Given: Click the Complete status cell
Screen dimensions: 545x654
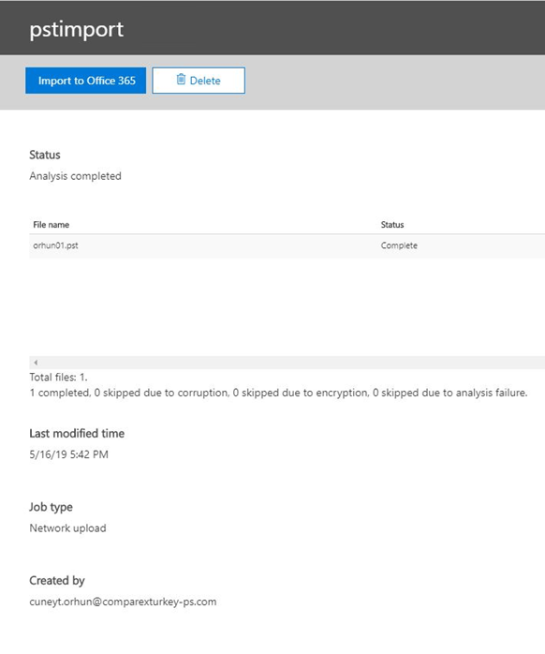Looking at the screenshot, I should [x=399, y=245].
